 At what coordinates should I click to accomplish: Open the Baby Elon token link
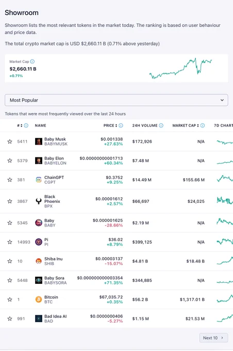point(54,158)
